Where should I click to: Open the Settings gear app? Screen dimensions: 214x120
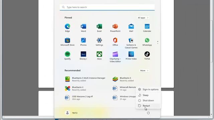tap(99, 42)
